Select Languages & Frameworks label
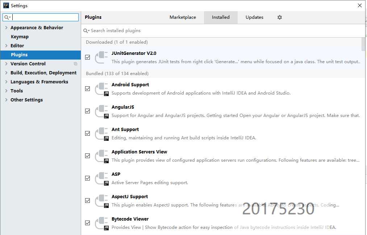This screenshot has height=235, width=367. [39, 82]
